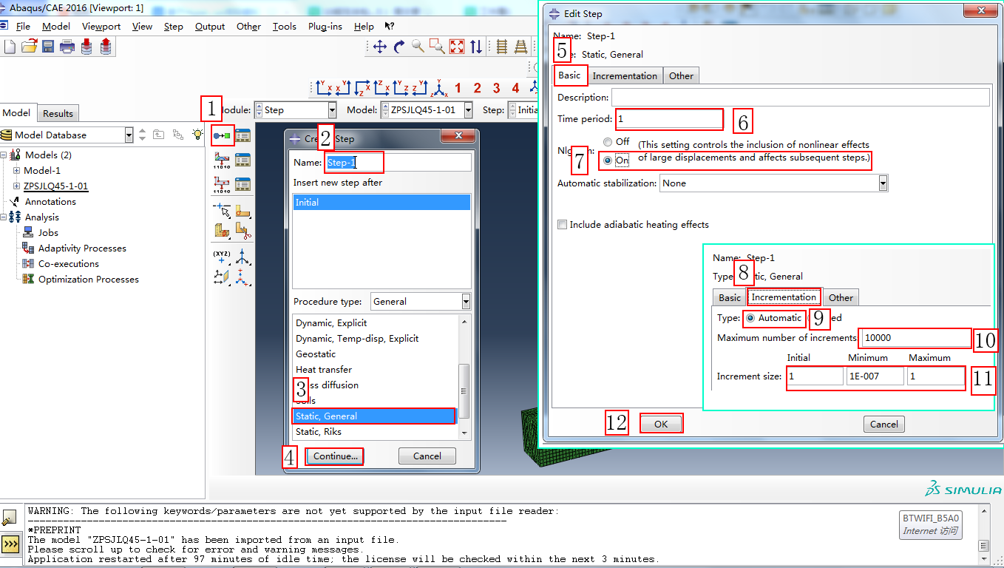This screenshot has height=568, width=1004.
Task: Click the Create Step tool icon
Action: [x=223, y=135]
